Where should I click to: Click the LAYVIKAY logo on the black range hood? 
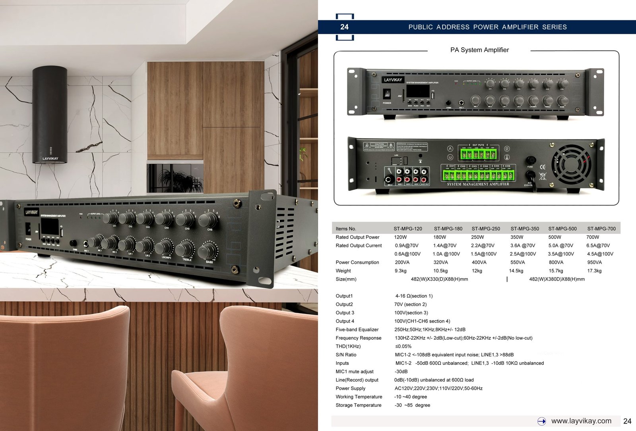50,158
